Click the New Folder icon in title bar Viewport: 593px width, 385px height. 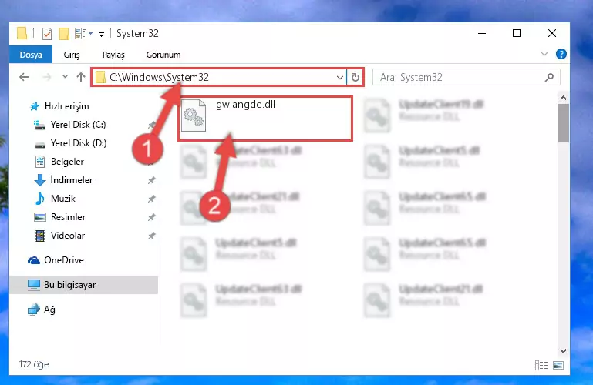pyautogui.click(x=64, y=34)
